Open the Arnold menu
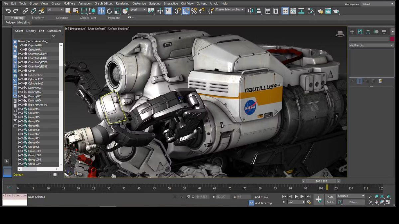Screen dimensions: 399x224 pyautogui.click(x=214, y=4)
